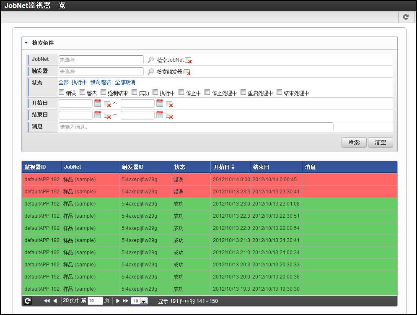The height and width of the screenshot is (315, 417).
Task: Focus the 触发器 未选择 input field
Action: tap(101, 71)
